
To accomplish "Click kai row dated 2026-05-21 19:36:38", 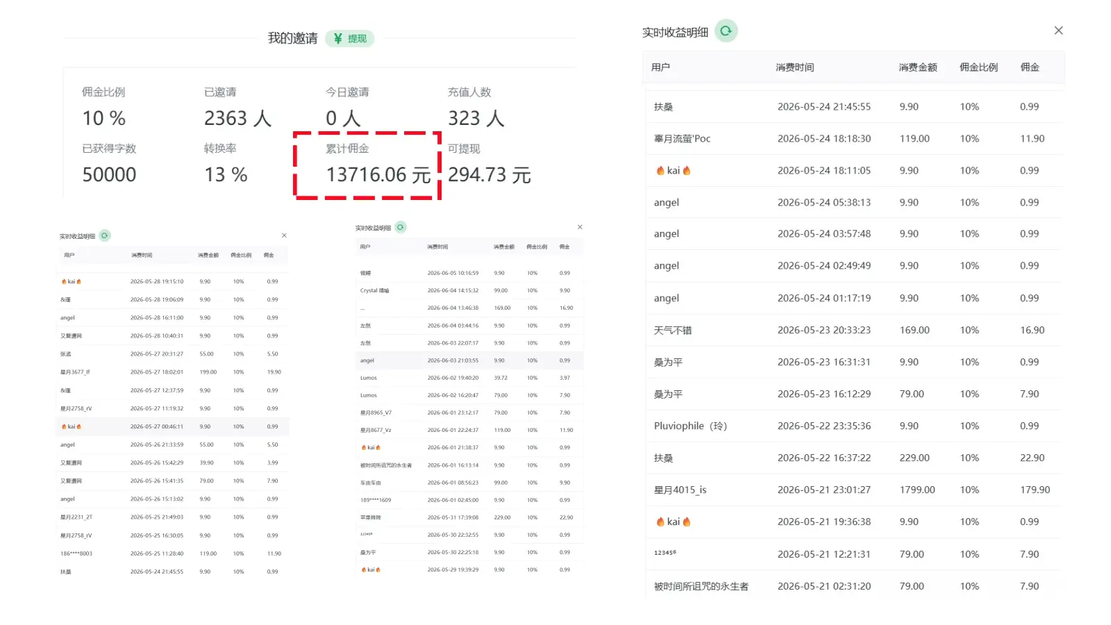I will (x=854, y=522).
